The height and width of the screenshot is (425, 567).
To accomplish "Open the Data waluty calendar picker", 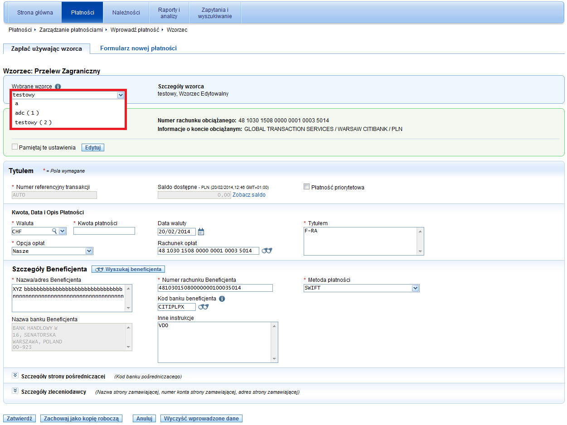I will coord(201,232).
